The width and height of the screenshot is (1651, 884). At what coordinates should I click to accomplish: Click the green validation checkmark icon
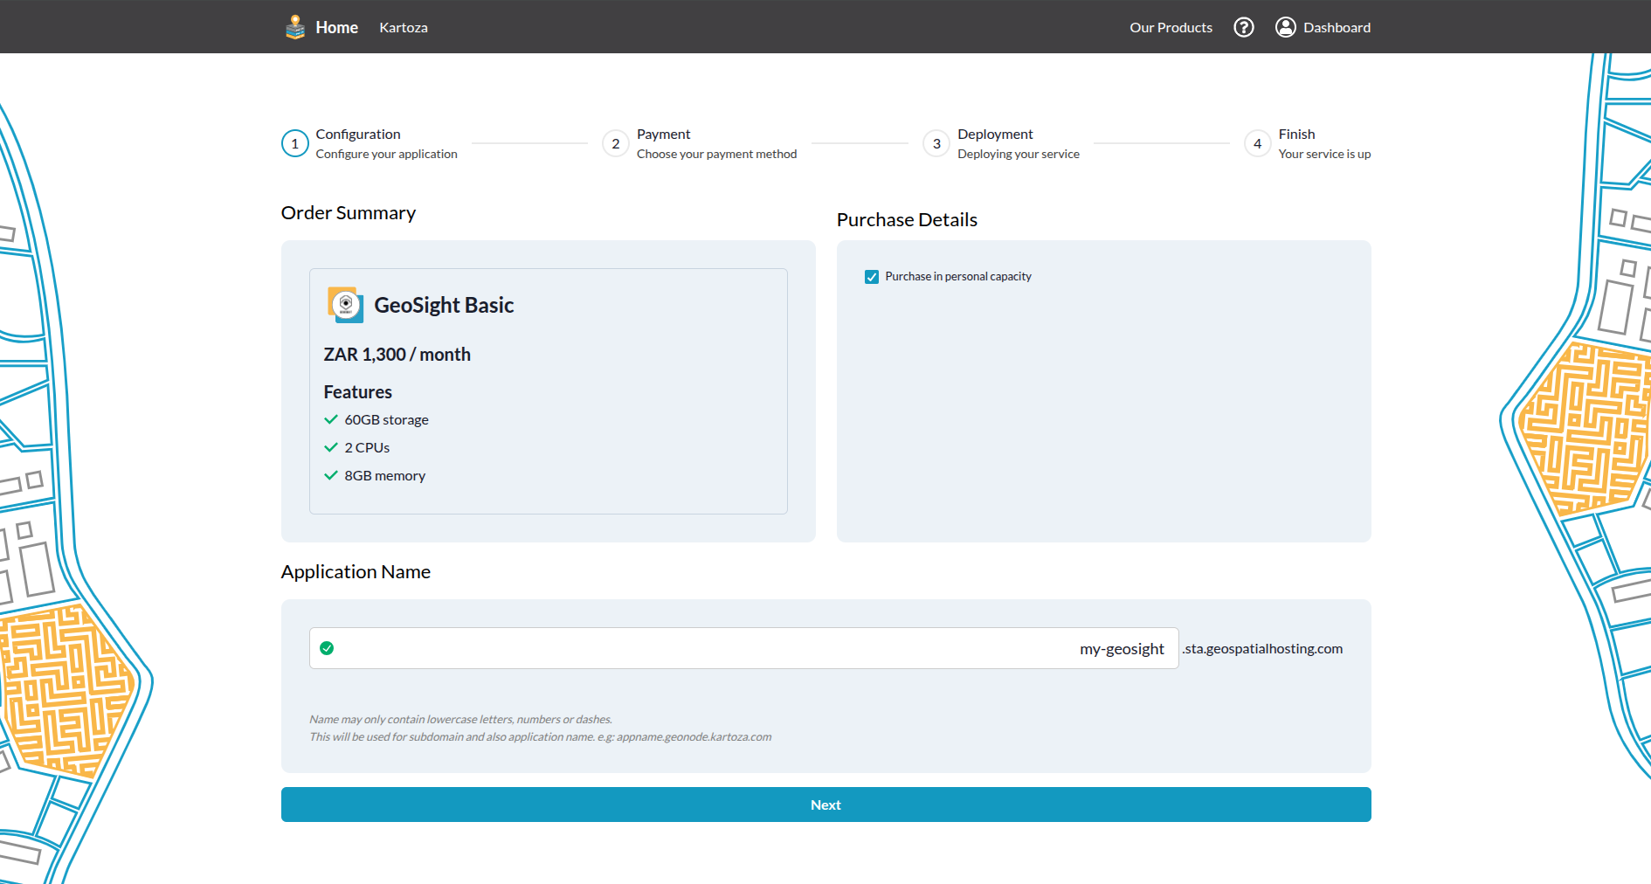click(327, 648)
